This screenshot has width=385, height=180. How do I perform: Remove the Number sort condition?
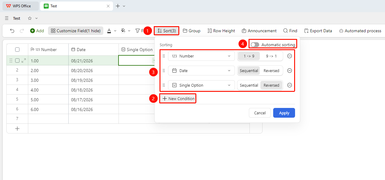click(x=290, y=56)
